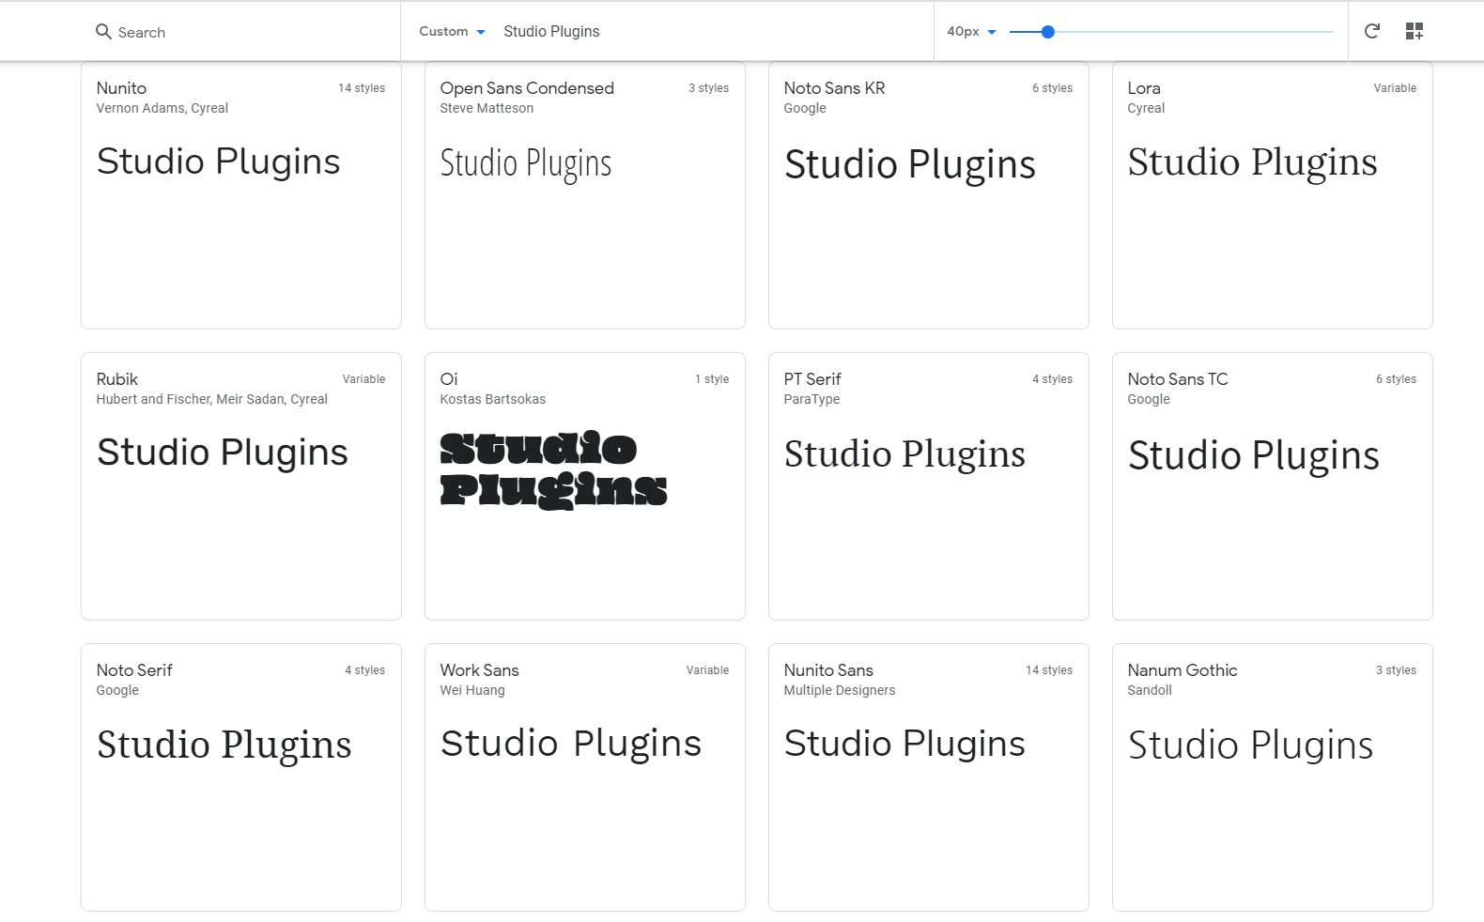
Task: Reset preview settings with the refresh icon
Action: point(1371,31)
